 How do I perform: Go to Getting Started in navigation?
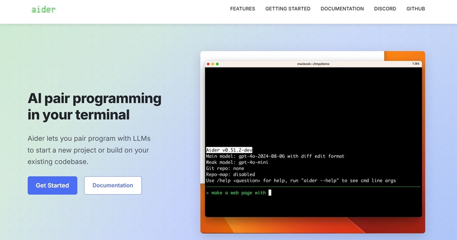click(287, 9)
